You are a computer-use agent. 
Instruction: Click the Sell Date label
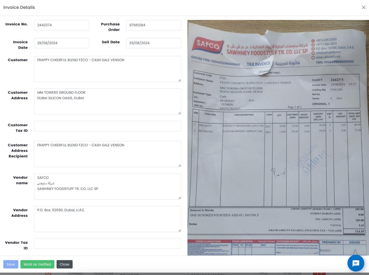click(x=111, y=42)
